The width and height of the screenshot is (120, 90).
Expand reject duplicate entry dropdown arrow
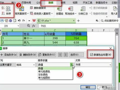click(x=52, y=13)
